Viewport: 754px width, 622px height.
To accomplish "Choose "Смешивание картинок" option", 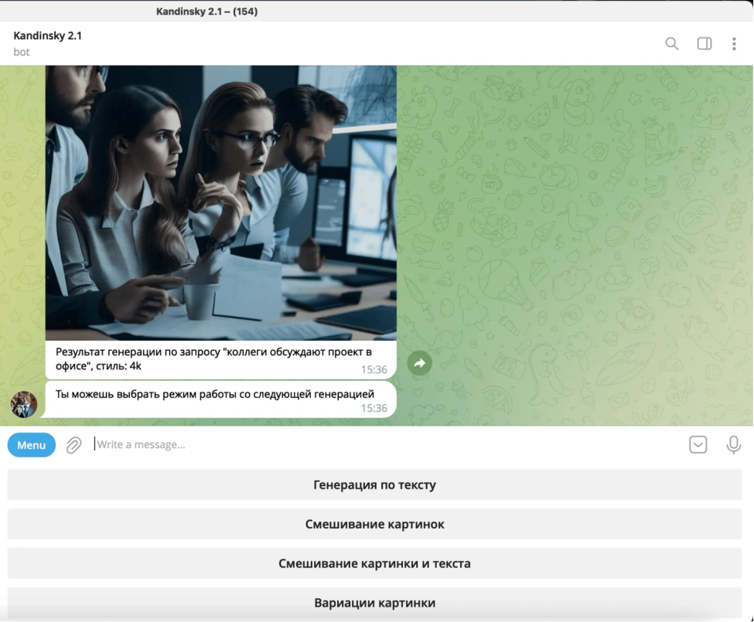I will (x=374, y=525).
